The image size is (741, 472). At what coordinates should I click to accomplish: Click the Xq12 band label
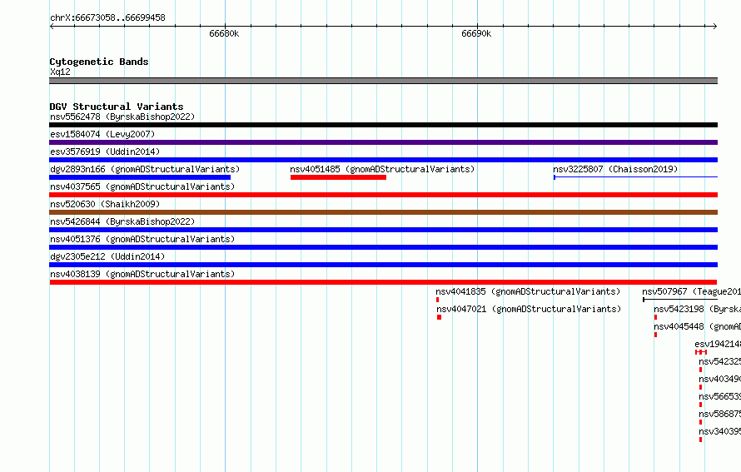click(60, 72)
